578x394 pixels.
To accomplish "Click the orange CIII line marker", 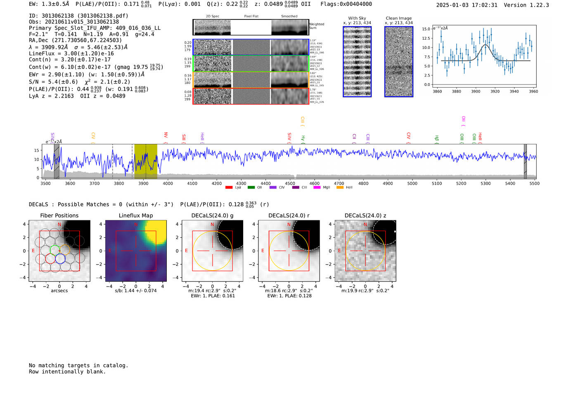I will 303,122.
